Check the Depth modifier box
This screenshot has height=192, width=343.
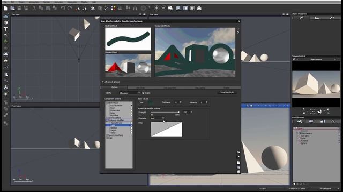click(x=131, y=130)
